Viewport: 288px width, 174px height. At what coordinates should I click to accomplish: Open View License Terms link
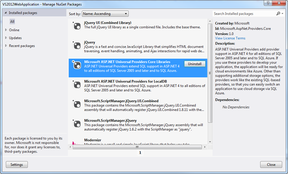pyautogui.click(x=230, y=38)
